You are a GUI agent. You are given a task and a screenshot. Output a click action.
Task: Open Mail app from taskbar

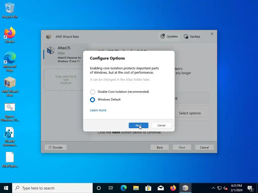pos(160,188)
